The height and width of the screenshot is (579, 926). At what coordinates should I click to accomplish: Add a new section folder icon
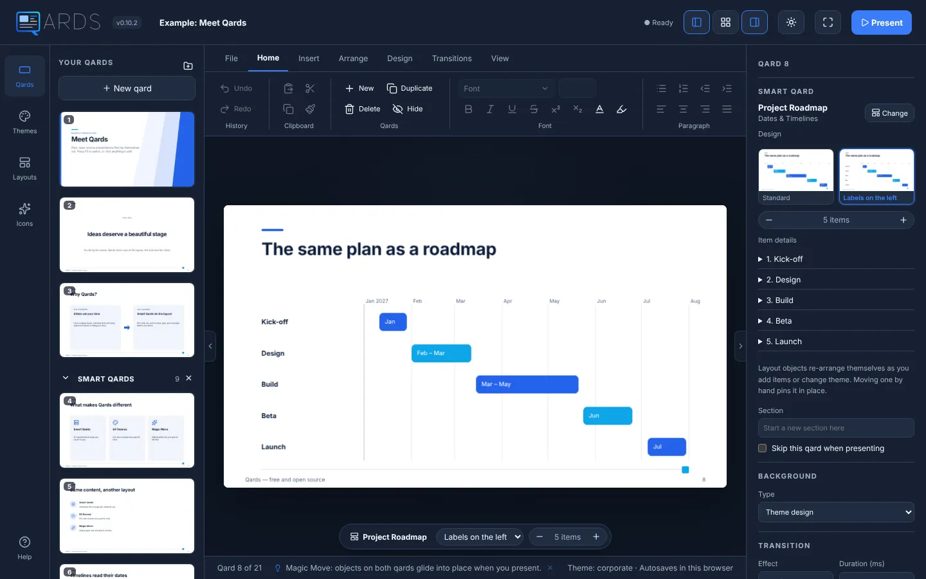[188, 66]
